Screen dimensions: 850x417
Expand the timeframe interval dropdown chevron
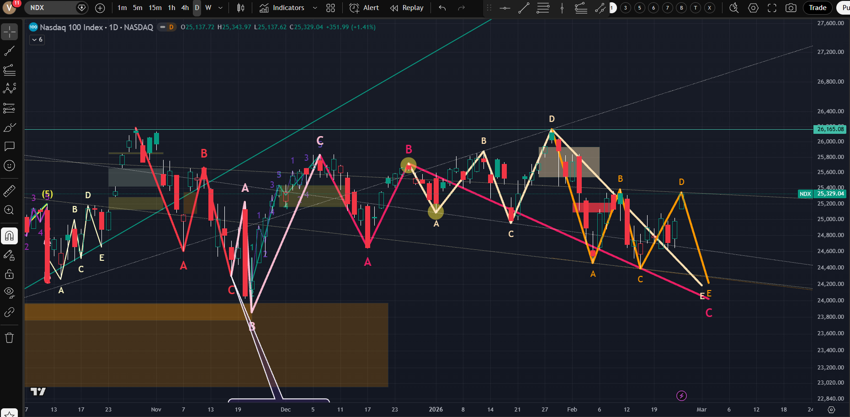[x=221, y=8]
